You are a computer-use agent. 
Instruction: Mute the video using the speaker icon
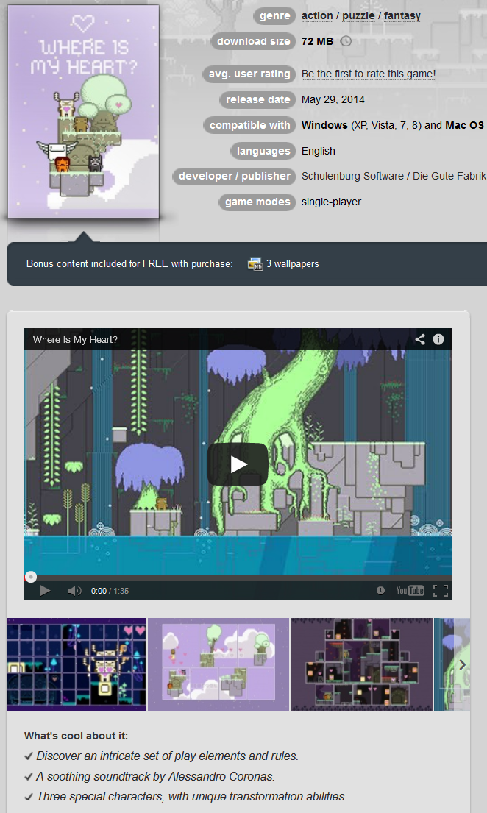(75, 591)
